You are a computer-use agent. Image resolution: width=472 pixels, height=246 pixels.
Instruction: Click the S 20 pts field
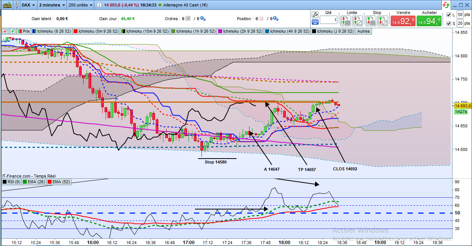click(x=460, y=23)
